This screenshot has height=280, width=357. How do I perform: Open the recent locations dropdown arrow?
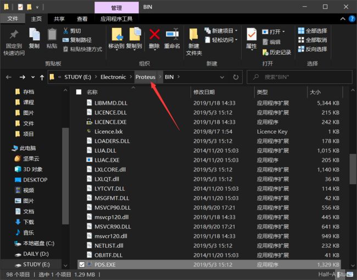click(33, 77)
